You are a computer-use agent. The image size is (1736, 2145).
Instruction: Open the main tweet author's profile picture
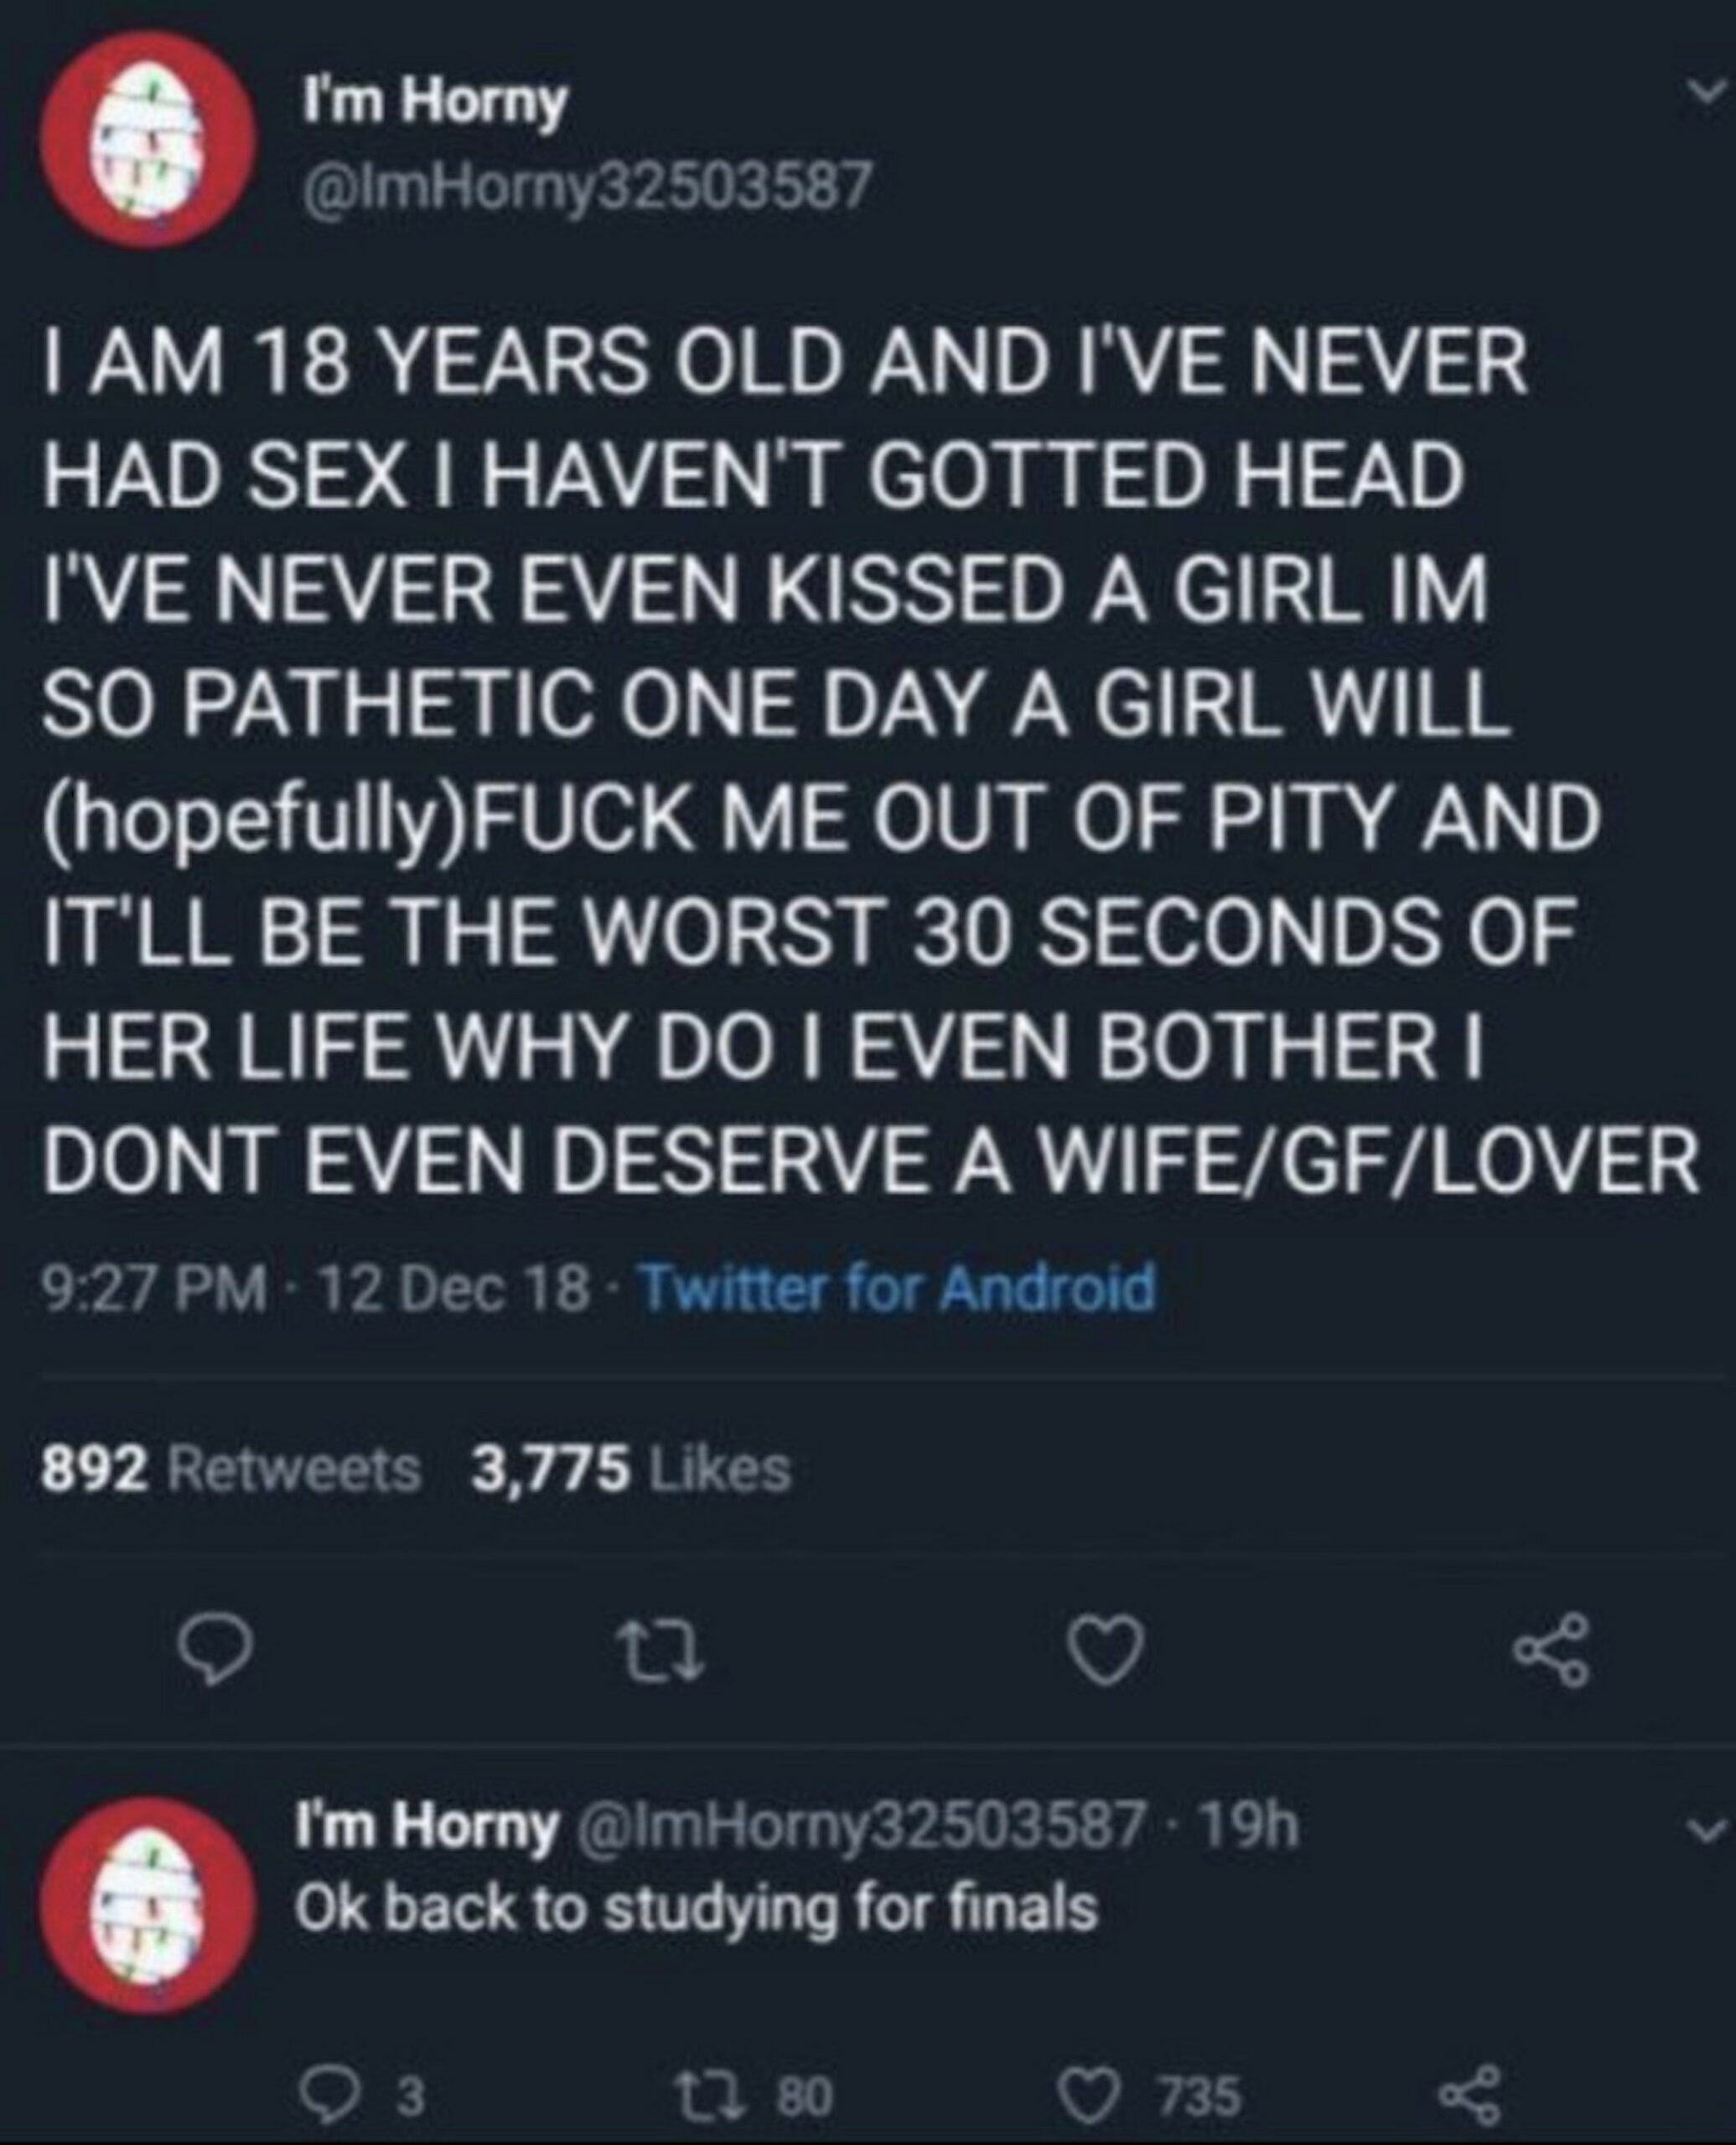click(147, 138)
